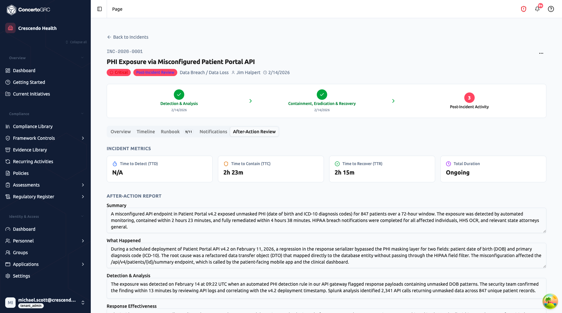Click the Post-Incident Review status badge
This screenshot has height=313, width=562.
(x=155, y=72)
